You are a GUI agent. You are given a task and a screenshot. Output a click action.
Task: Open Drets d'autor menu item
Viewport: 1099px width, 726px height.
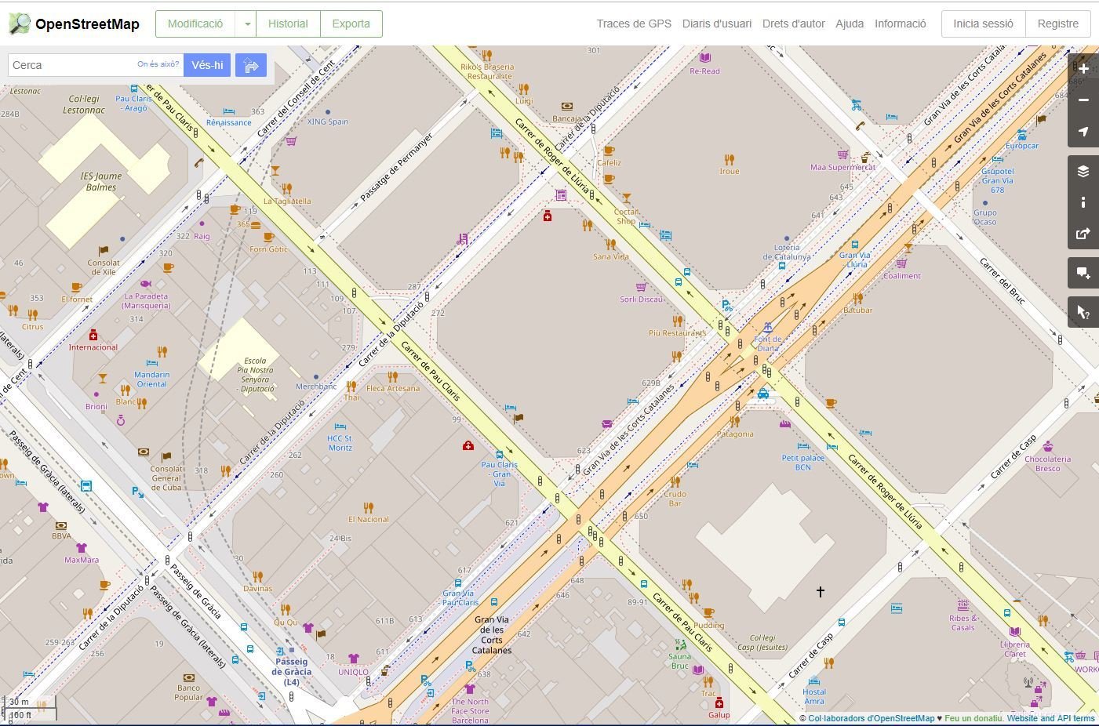[x=794, y=24]
